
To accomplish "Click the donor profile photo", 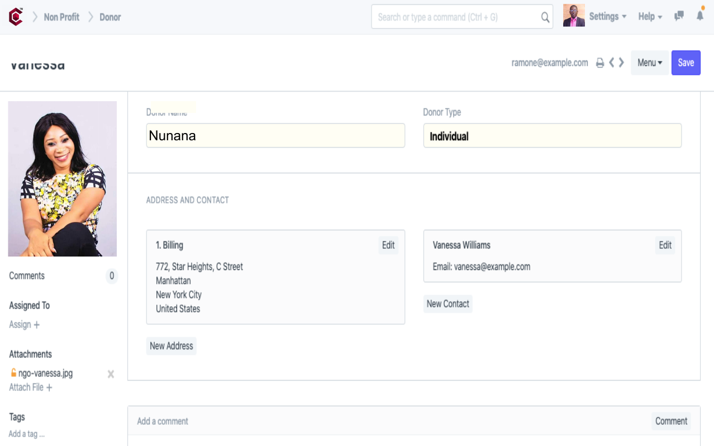I will [63, 179].
